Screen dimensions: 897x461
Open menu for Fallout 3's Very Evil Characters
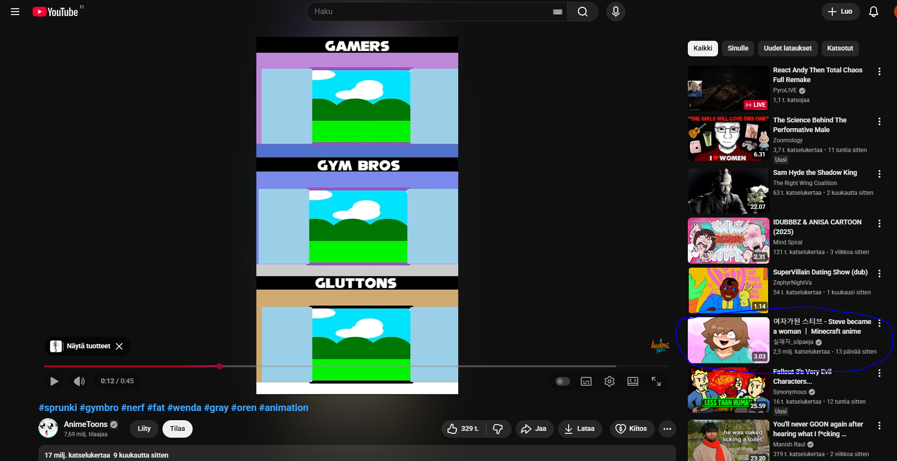pyautogui.click(x=879, y=374)
